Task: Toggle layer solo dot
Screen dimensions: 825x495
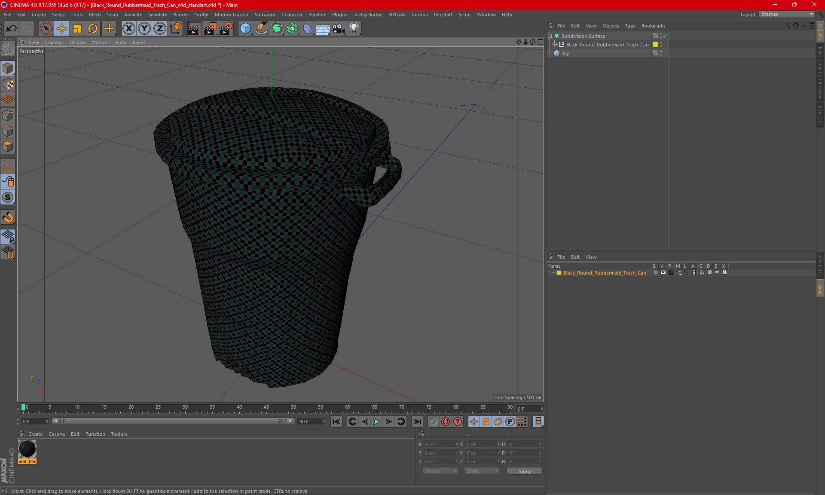Action: (x=655, y=272)
